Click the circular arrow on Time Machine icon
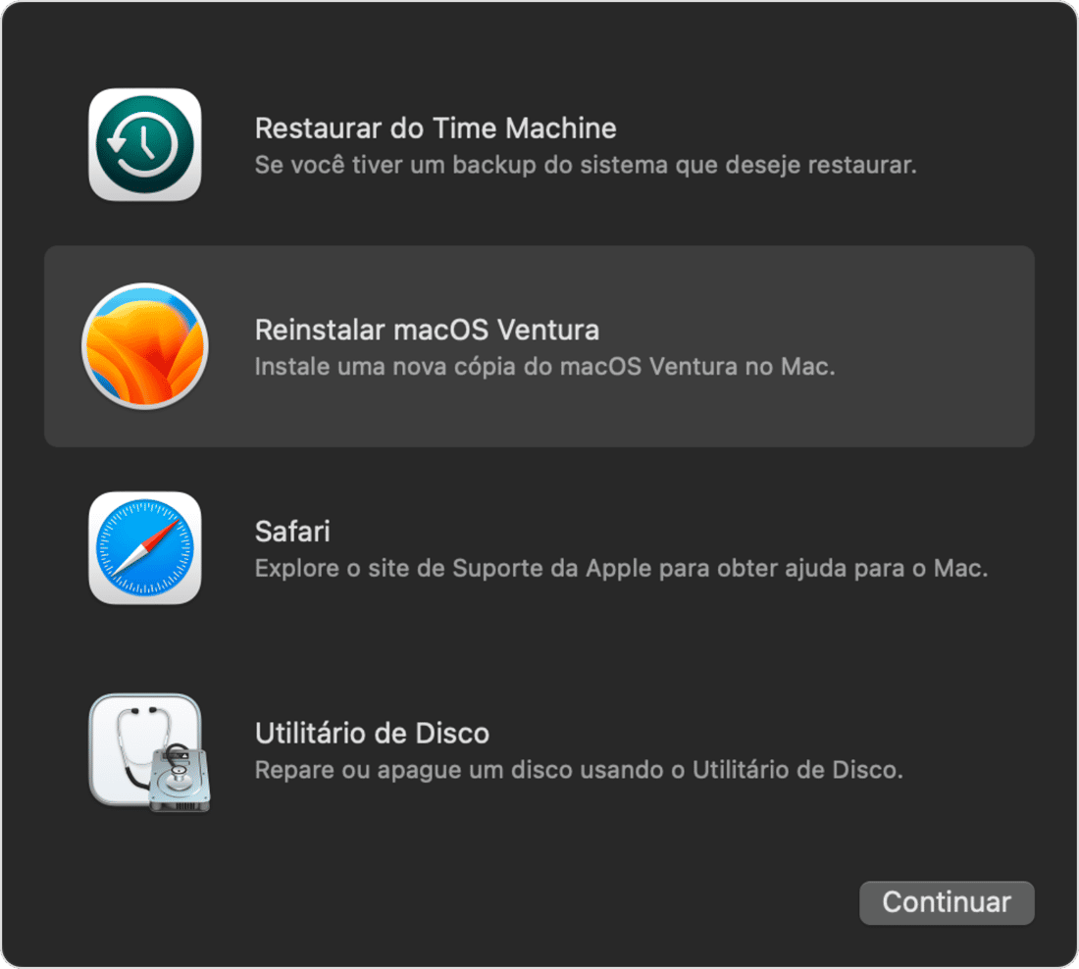The width and height of the screenshot is (1079, 969). click(142, 145)
